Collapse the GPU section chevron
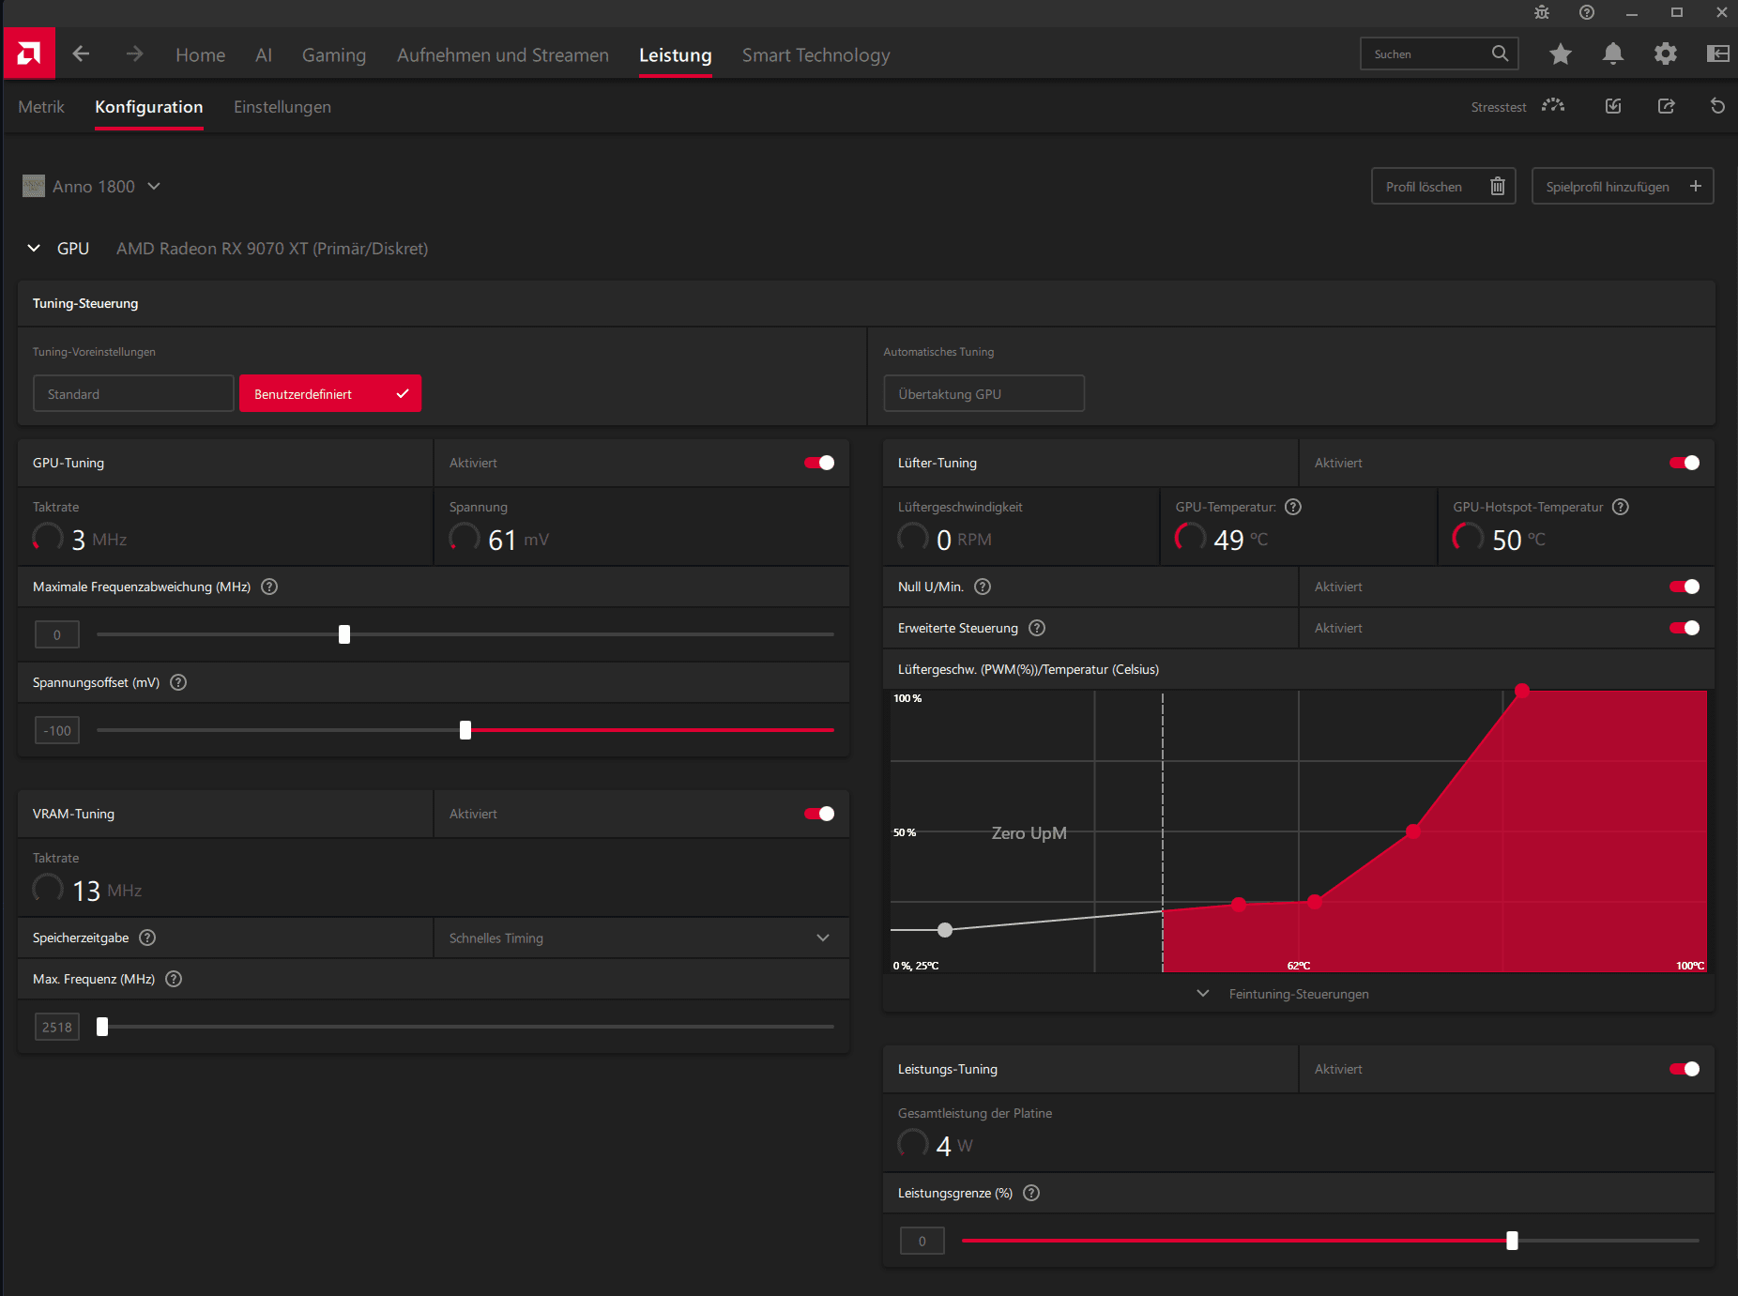The width and height of the screenshot is (1738, 1296). (x=34, y=248)
